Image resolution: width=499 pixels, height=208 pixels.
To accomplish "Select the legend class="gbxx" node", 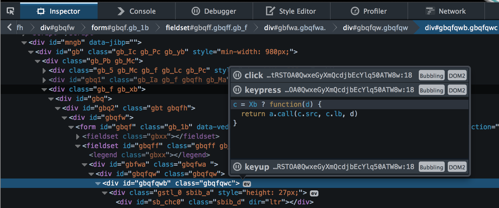I will (x=149, y=155).
